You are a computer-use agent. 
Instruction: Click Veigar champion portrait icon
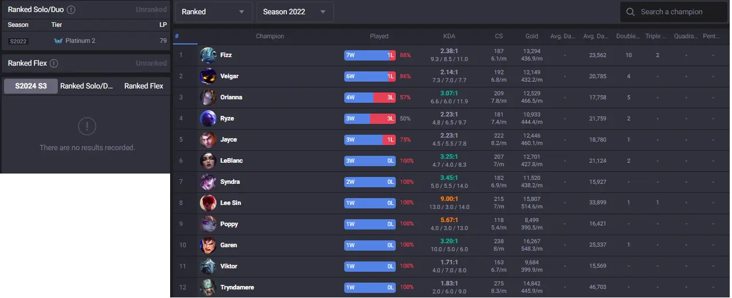pyautogui.click(x=208, y=76)
